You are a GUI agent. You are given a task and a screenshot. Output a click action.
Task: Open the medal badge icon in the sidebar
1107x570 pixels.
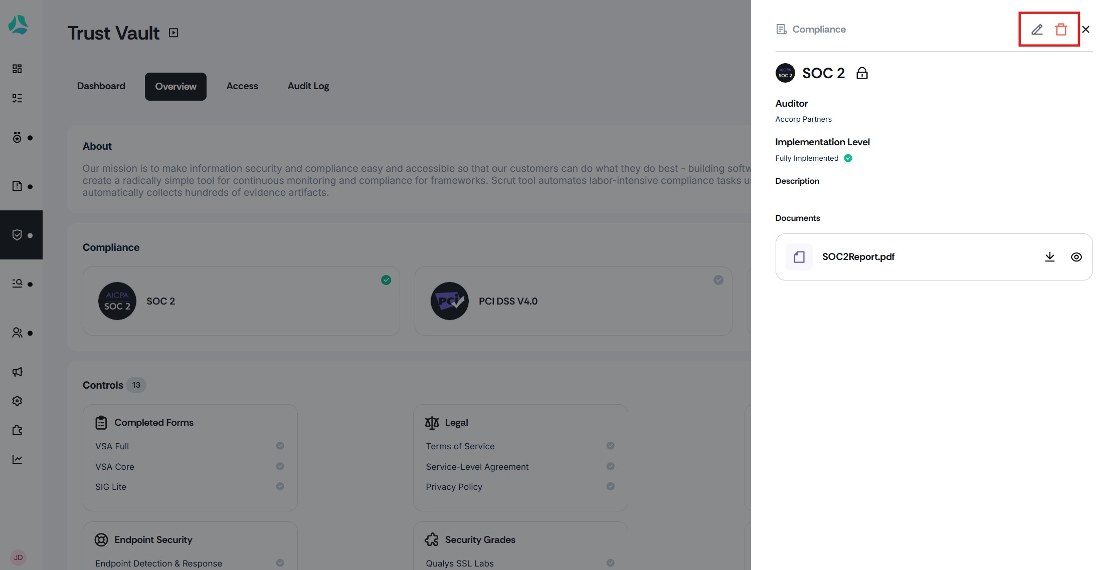click(17, 138)
